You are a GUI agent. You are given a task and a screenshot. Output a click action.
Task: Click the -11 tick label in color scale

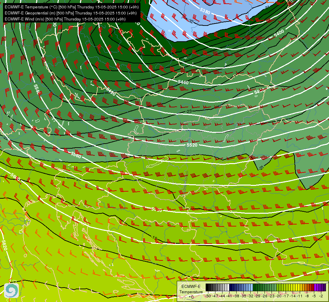300,296
